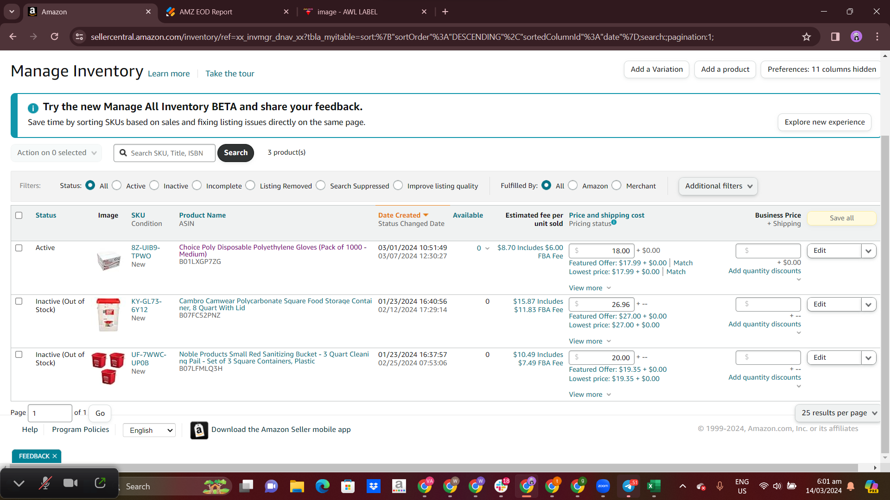Image resolution: width=890 pixels, height=500 pixels.
Task: Open the browser side panel
Action: 835,37
